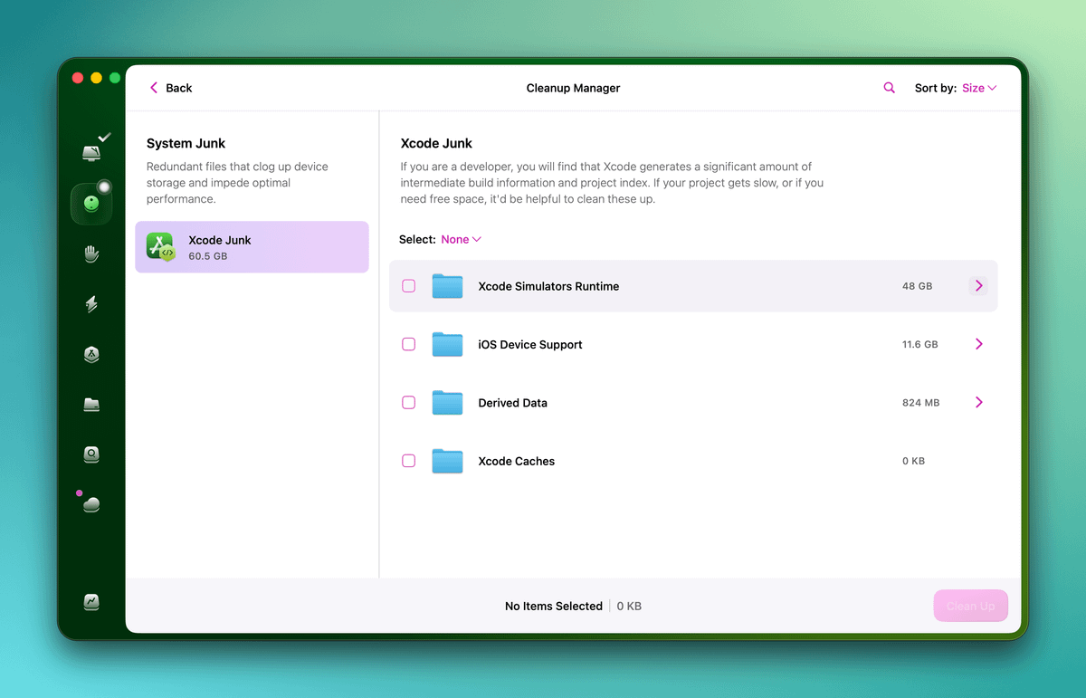Check the Xcode Simulators Runtime checkbox
This screenshot has width=1086, height=698.
pyautogui.click(x=409, y=286)
